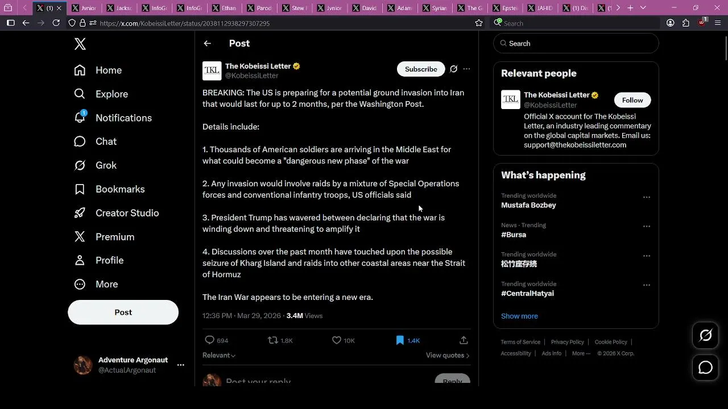This screenshot has height=409, width=728.
Task: Expand footer More link menu
Action: pyautogui.click(x=581, y=353)
